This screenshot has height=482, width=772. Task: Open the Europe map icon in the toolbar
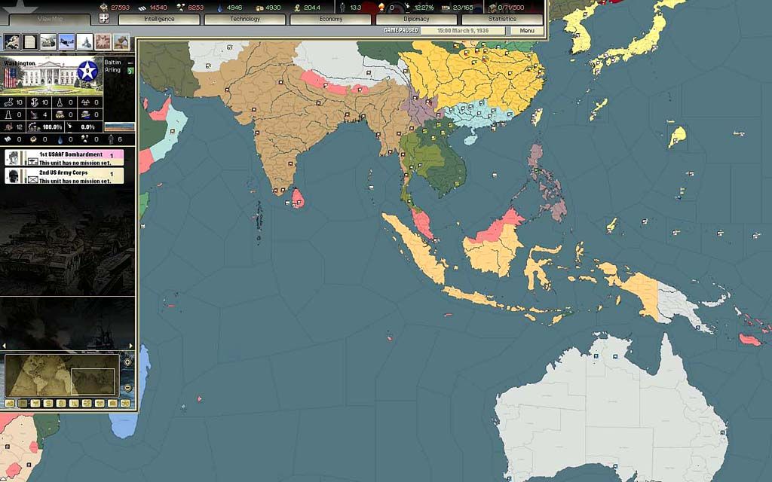click(x=12, y=42)
